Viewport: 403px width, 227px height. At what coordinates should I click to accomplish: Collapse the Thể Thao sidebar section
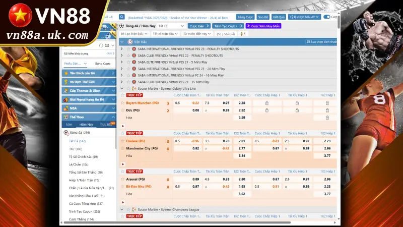[113, 117]
